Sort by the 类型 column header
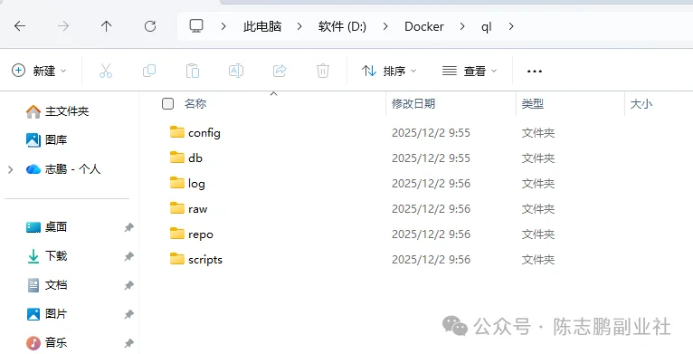The height and width of the screenshot is (354, 693). coord(533,103)
